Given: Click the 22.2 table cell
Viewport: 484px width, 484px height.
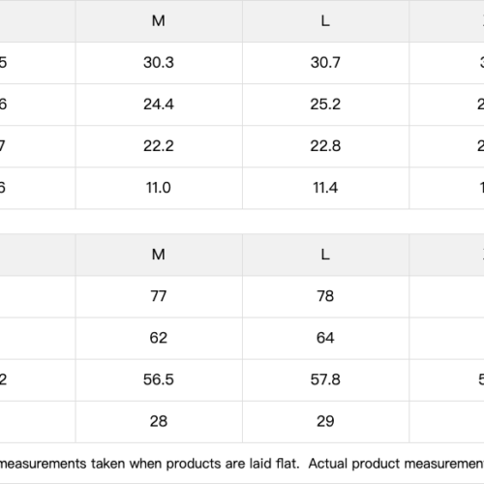Looking at the screenshot, I should pos(159,146).
